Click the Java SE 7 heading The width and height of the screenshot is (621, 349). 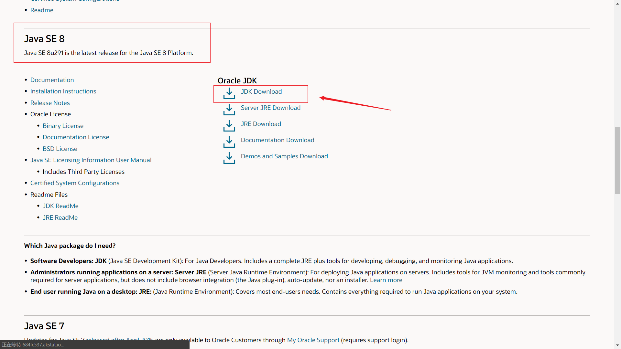(44, 326)
